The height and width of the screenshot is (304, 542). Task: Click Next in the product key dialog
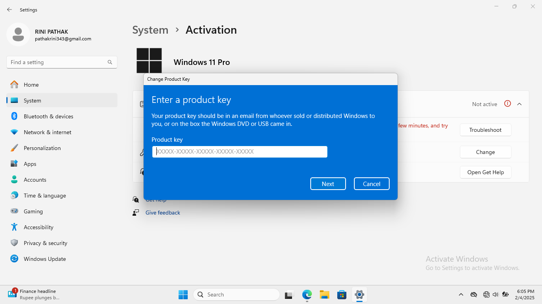(328, 184)
